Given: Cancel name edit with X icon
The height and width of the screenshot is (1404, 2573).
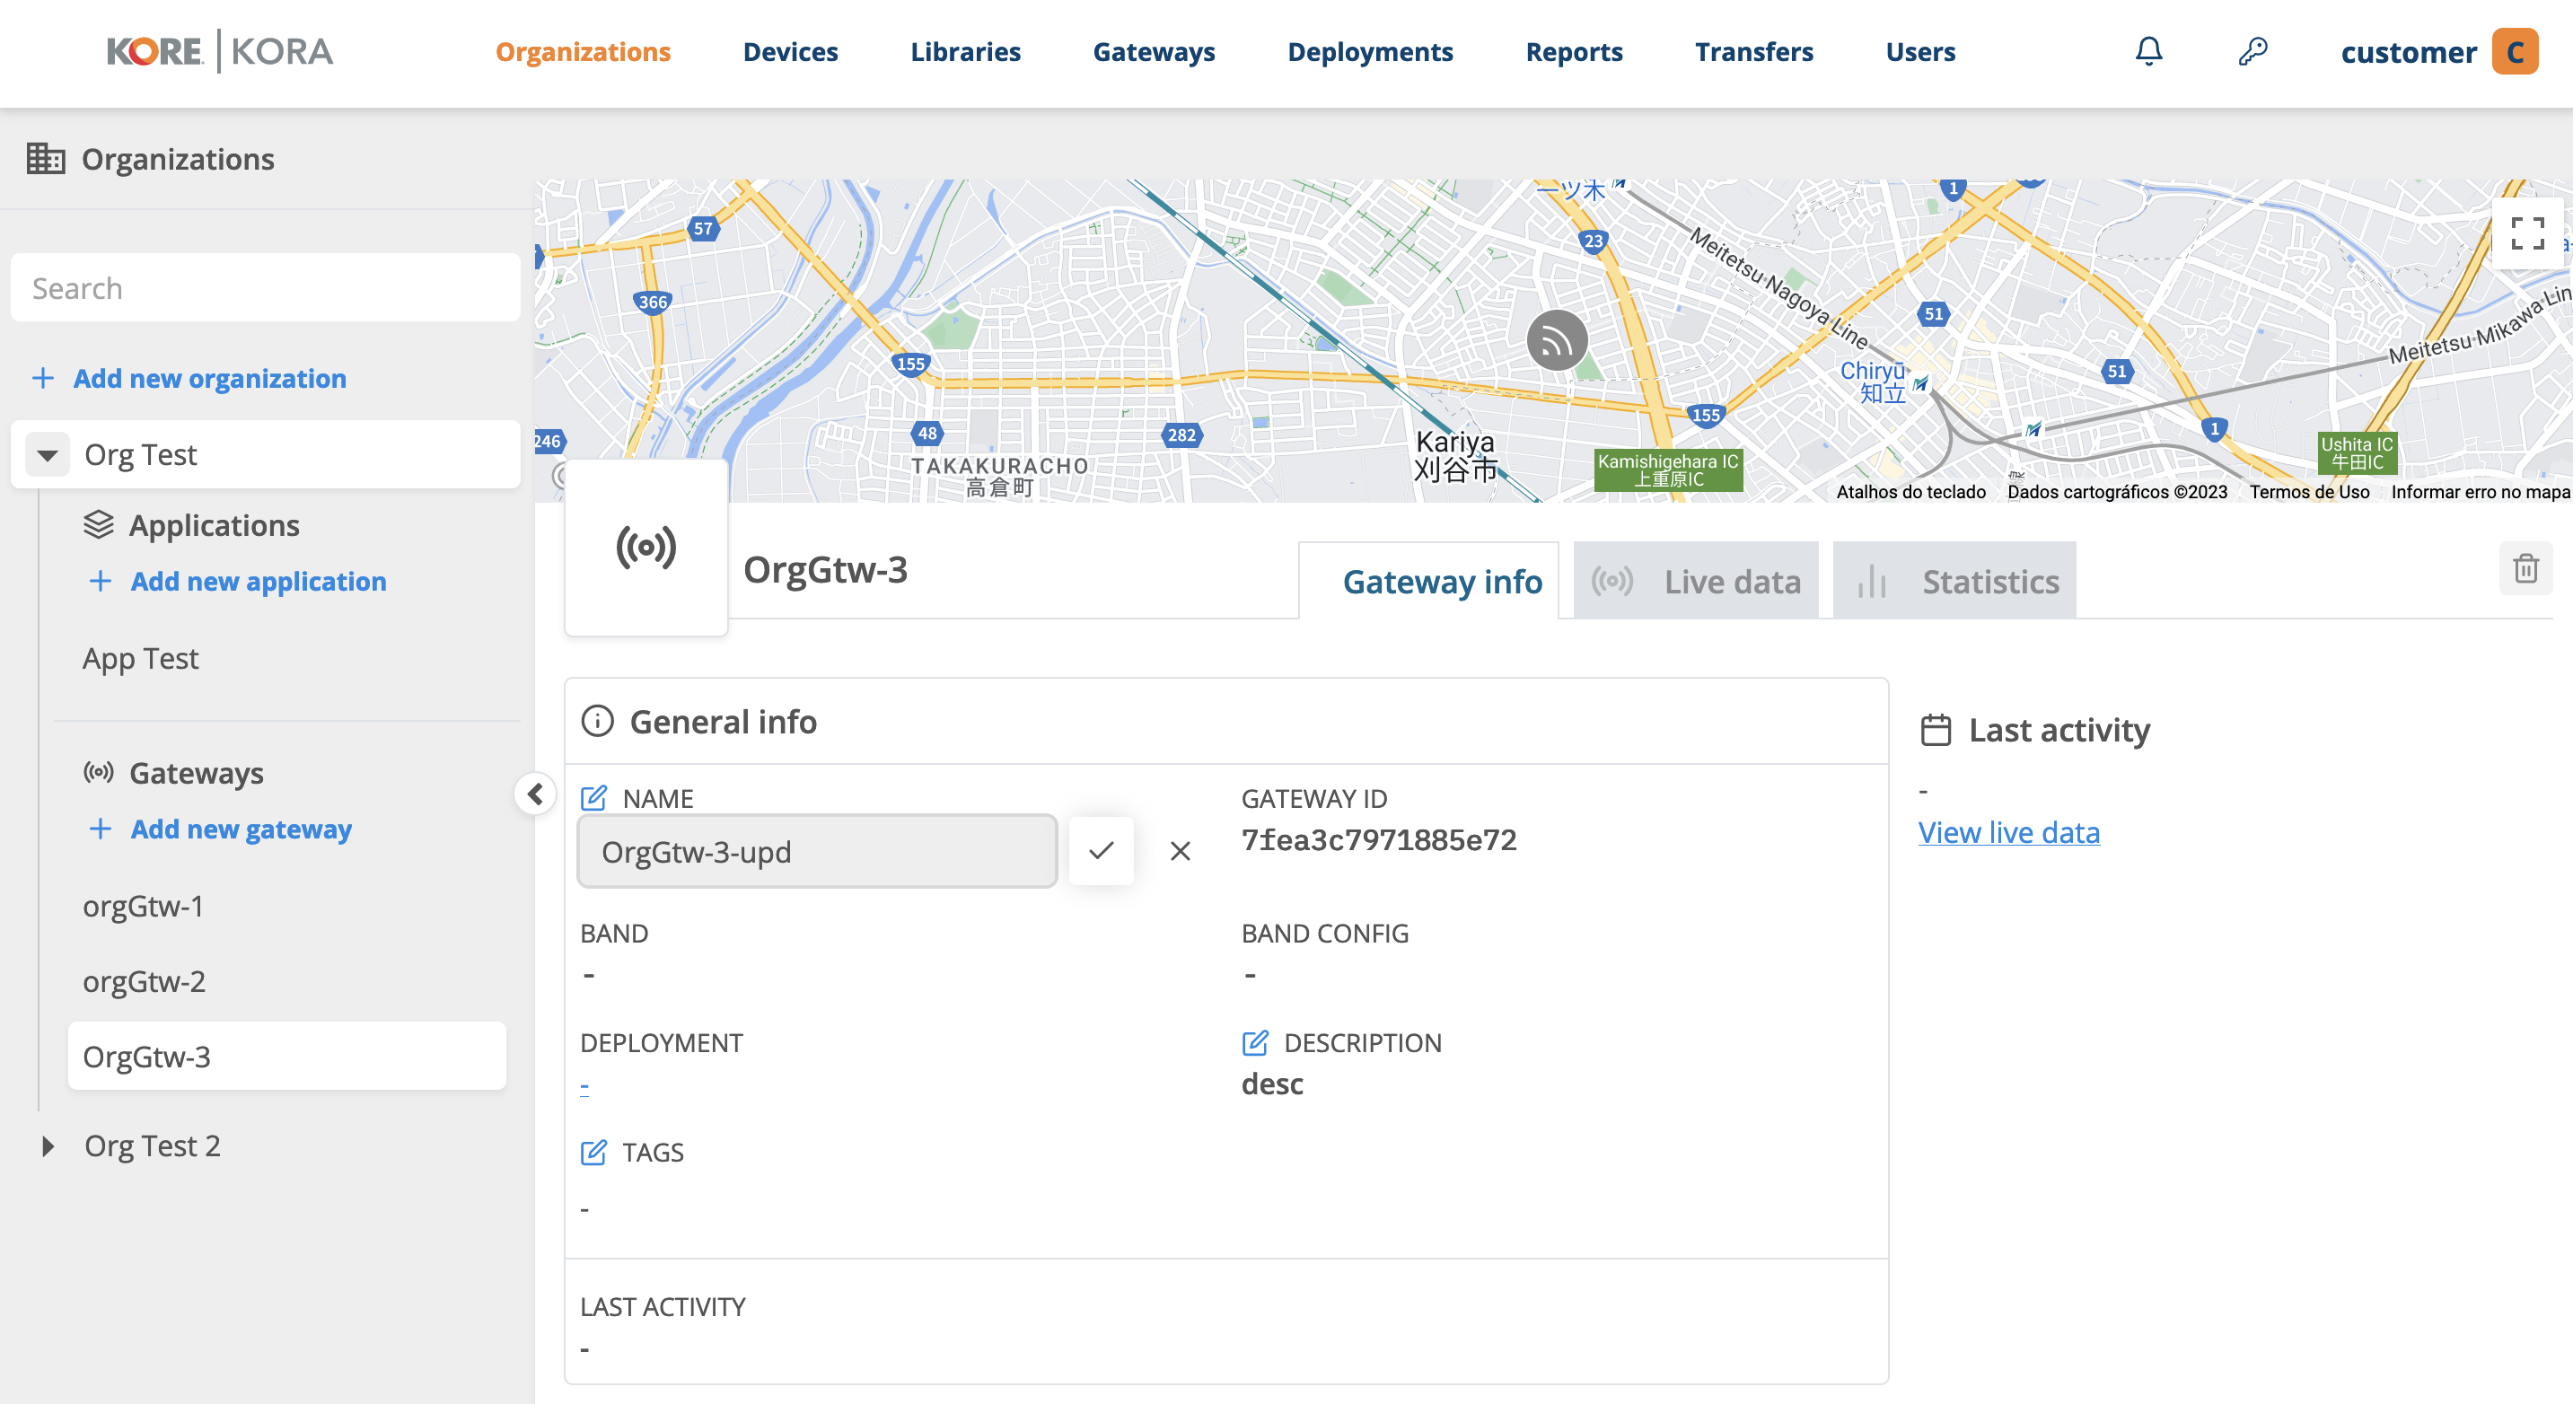Looking at the screenshot, I should [1180, 851].
